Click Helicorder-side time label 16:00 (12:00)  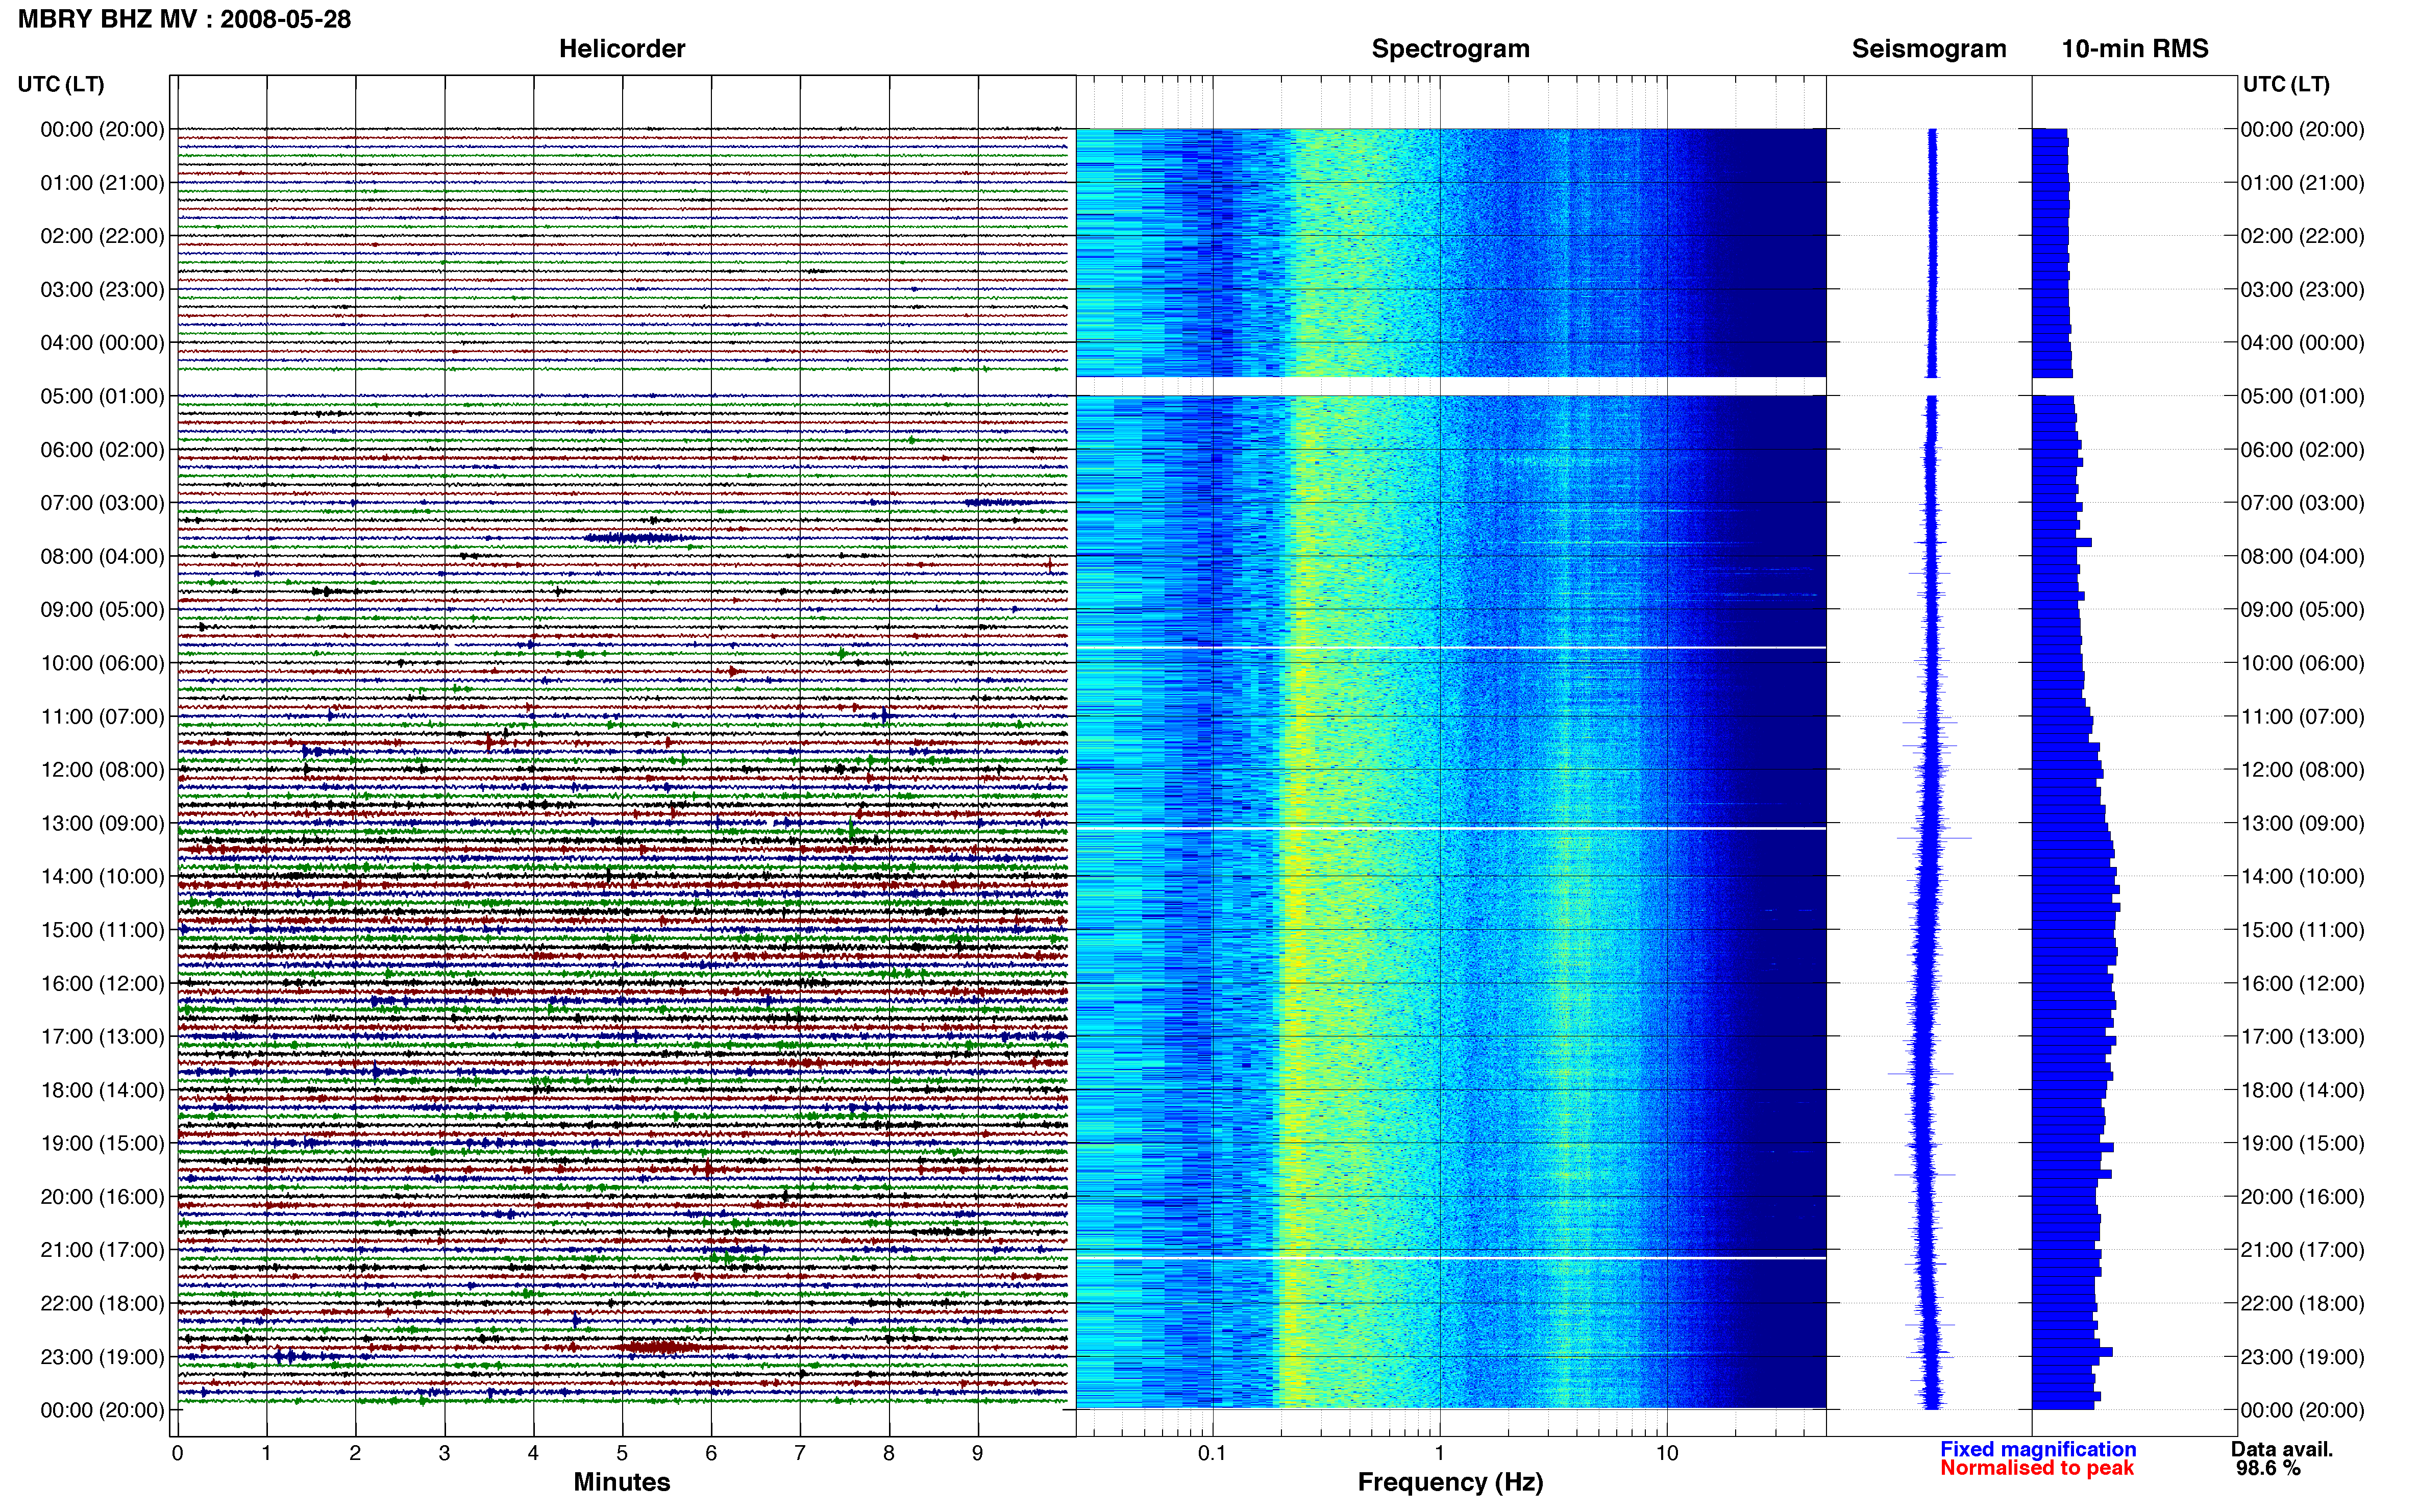click(x=102, y=983)
